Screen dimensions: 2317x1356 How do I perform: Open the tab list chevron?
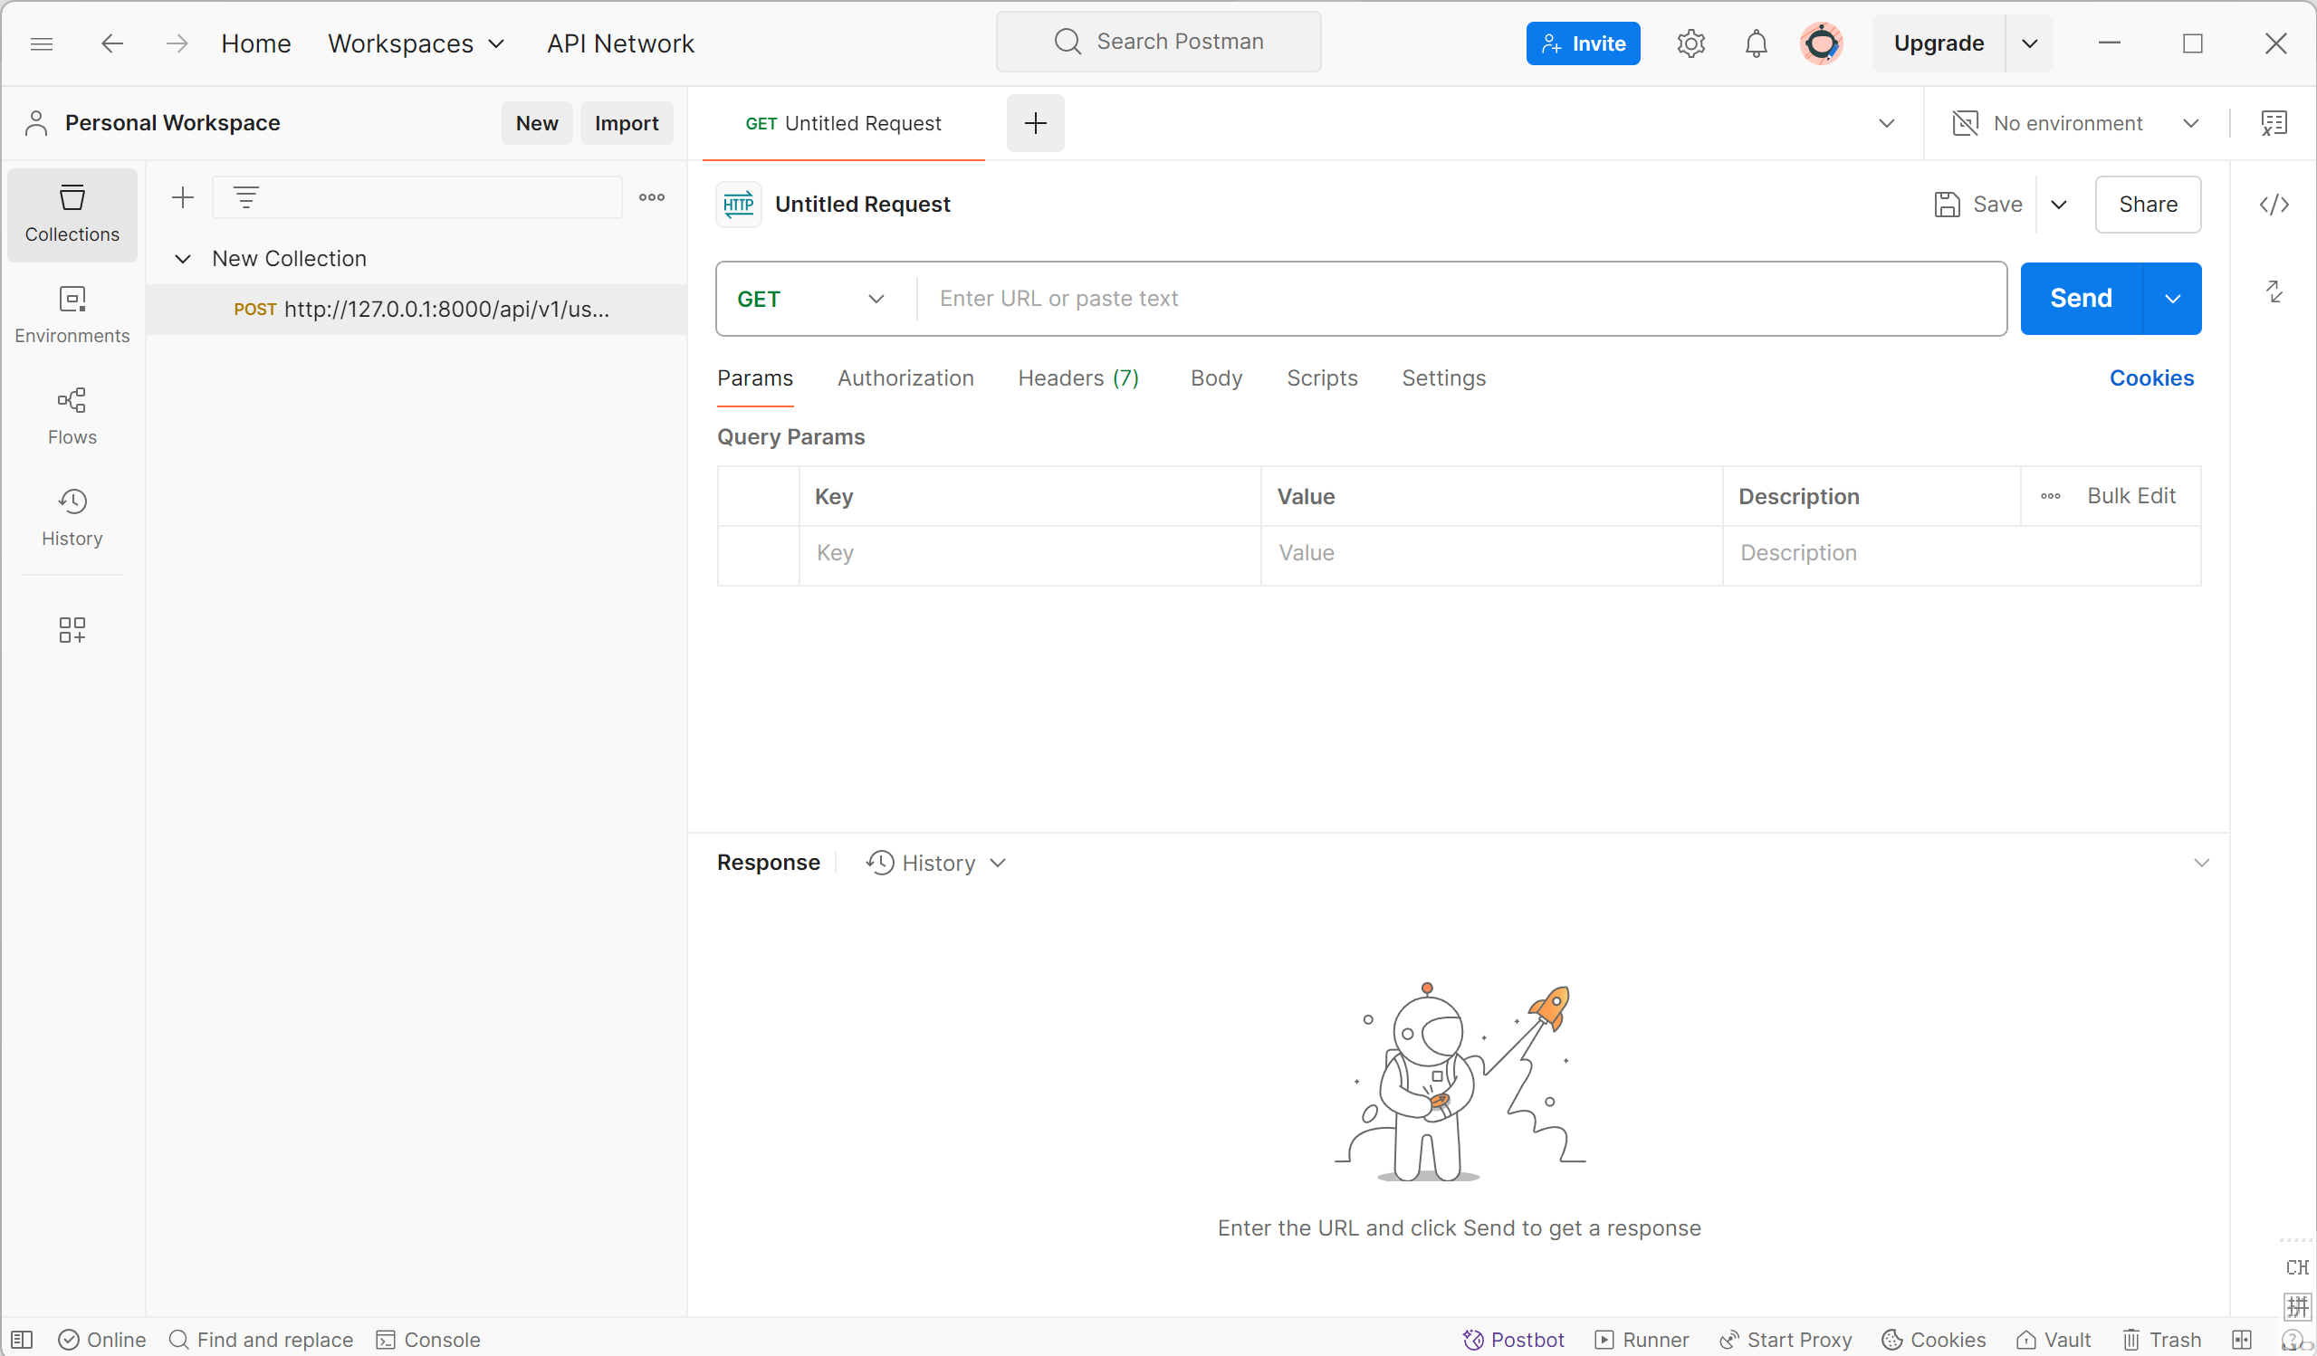click(x=1886, y=123)
